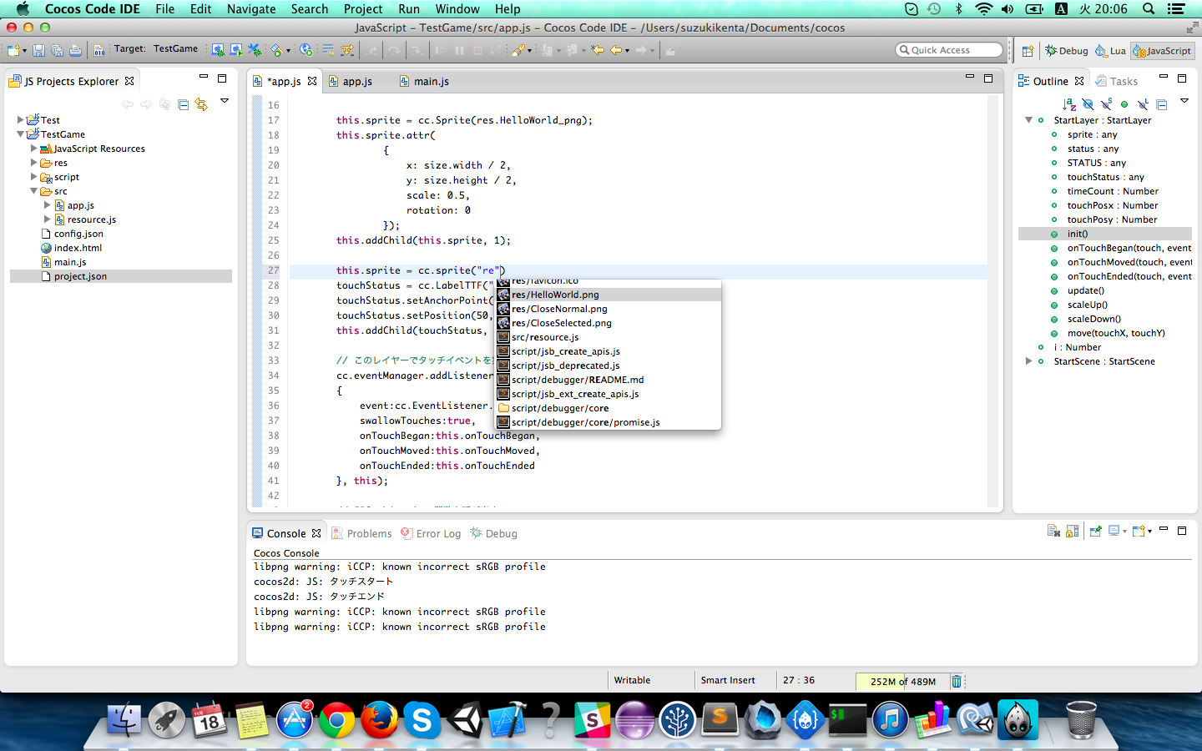This screenshot has width=1202, height=751.
Task: Select res/HelloWorld.png in the autocomplete list
Action: [x=609, y=295]
